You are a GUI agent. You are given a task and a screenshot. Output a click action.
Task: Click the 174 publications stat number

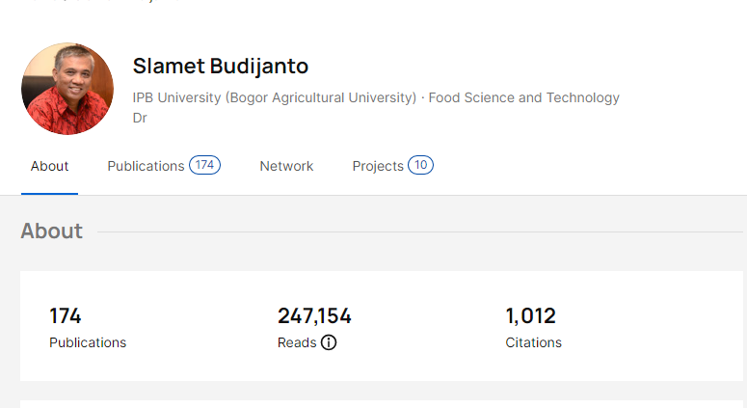[66, 315]
